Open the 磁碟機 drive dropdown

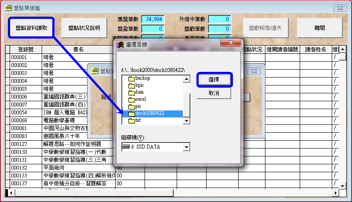coord(186,147)
